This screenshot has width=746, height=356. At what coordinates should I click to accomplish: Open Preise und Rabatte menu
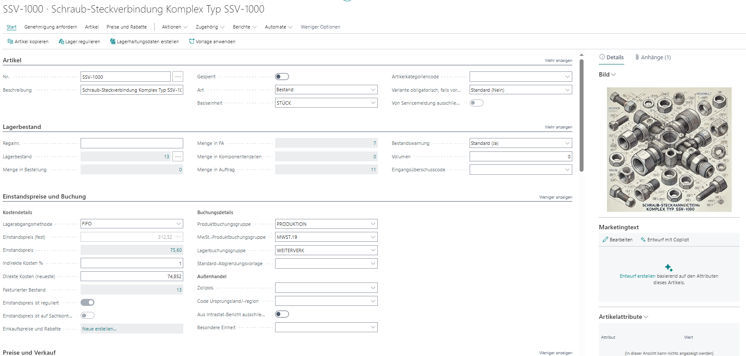tap(126, 27)
